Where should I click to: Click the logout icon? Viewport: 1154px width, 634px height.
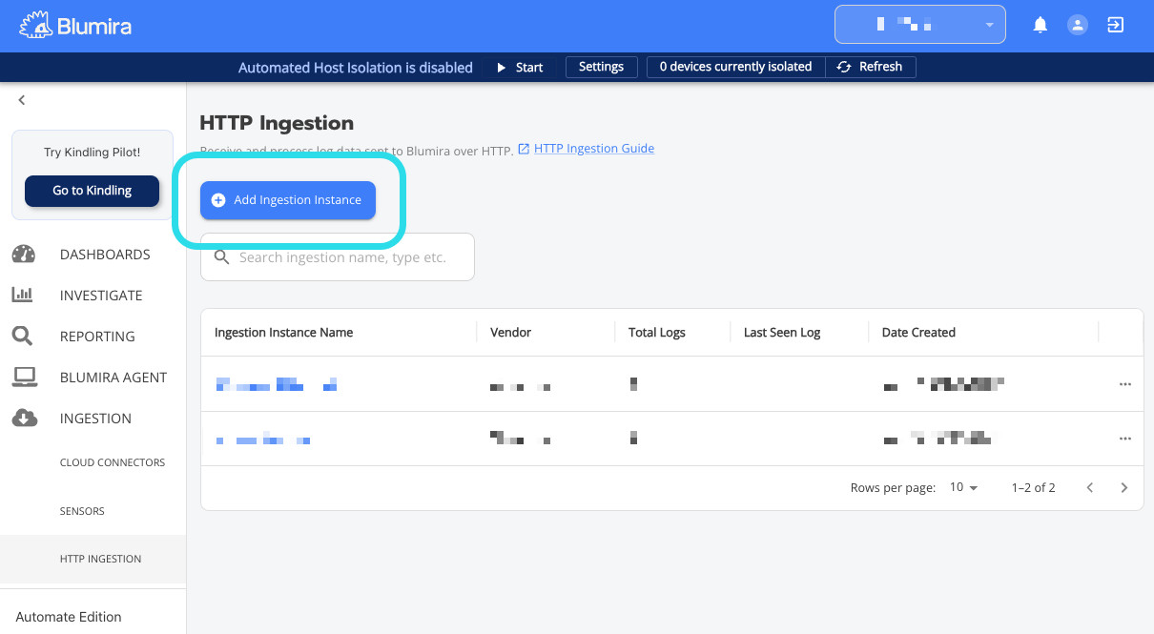pyautogui.click(x=1115, y=26)
